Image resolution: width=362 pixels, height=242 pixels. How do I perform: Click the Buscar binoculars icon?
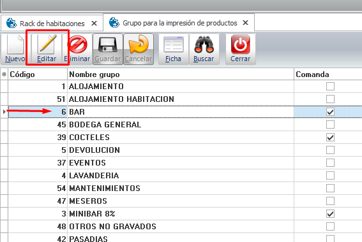coord(204,45)
